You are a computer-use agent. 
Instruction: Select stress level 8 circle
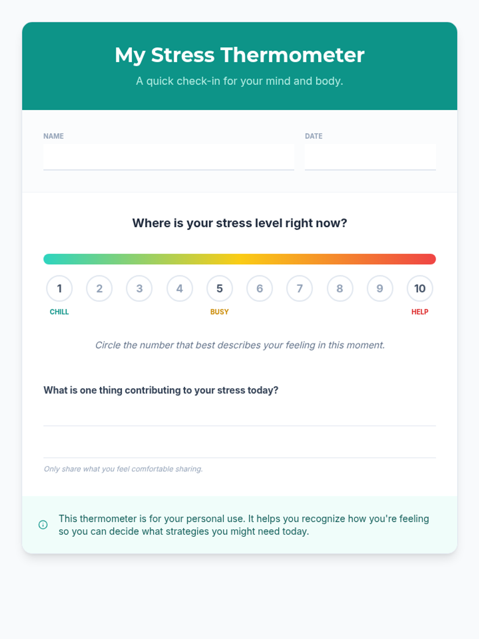[x=340, y=288]
